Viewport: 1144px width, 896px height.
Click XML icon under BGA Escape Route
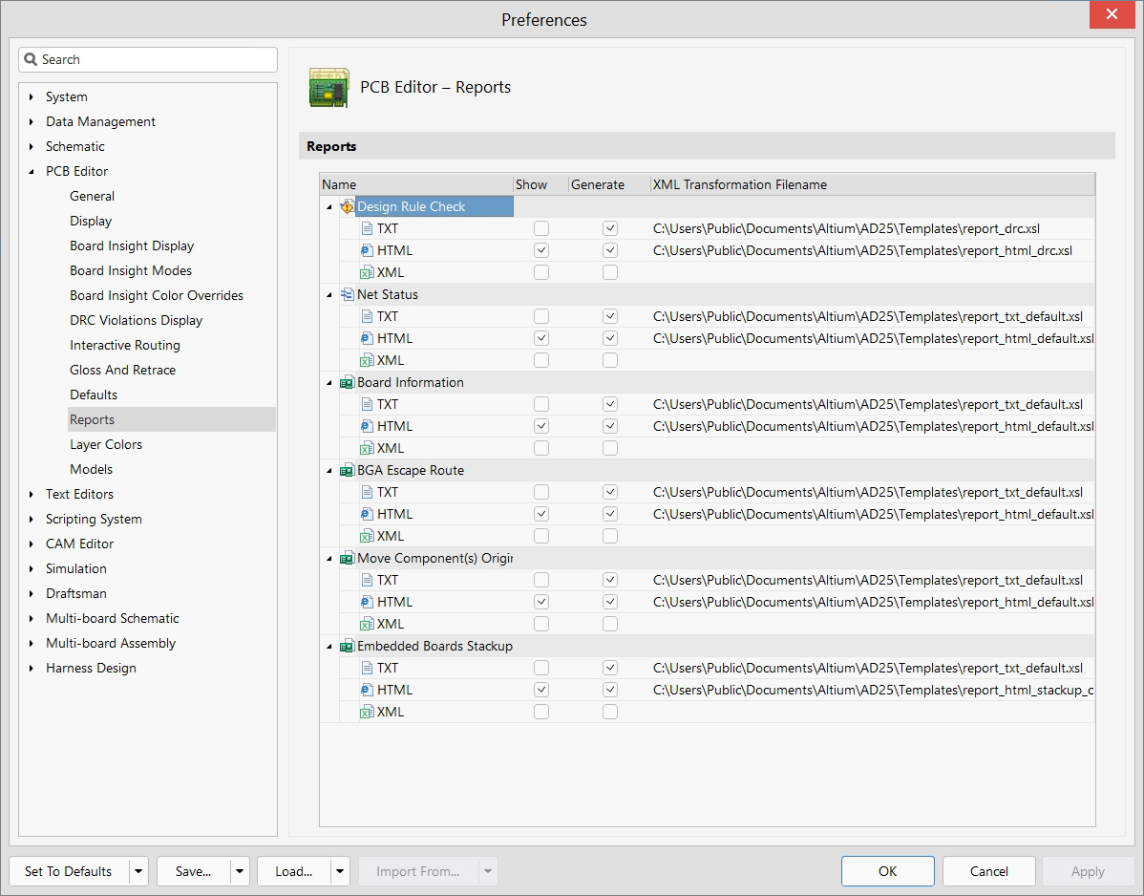[367, 536]
